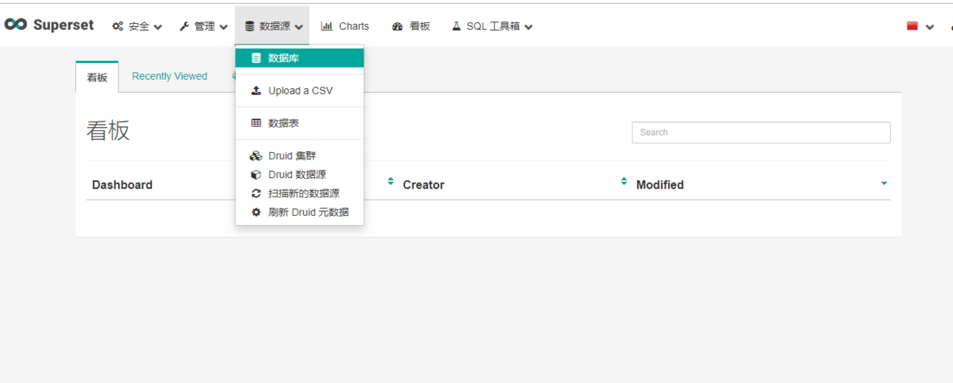Click the flask icon beside SQL 工具箱
Screen dimensions: 953x383
pyautogui.click(x=456, y=26)
